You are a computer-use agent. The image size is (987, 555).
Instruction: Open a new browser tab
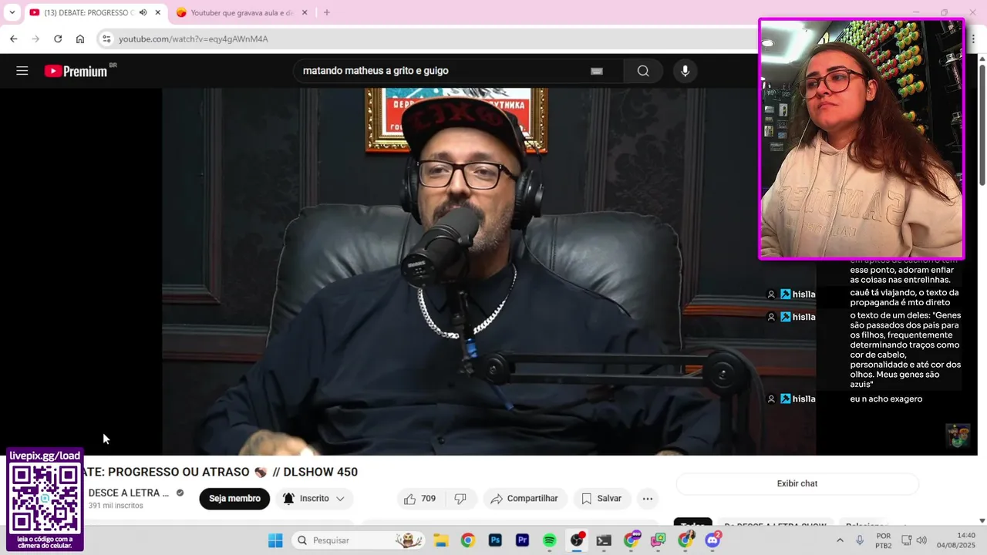[327, 12]
